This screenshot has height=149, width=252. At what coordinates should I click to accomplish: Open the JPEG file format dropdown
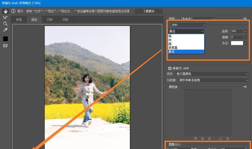pyautogui.click(x=187, y=25)
